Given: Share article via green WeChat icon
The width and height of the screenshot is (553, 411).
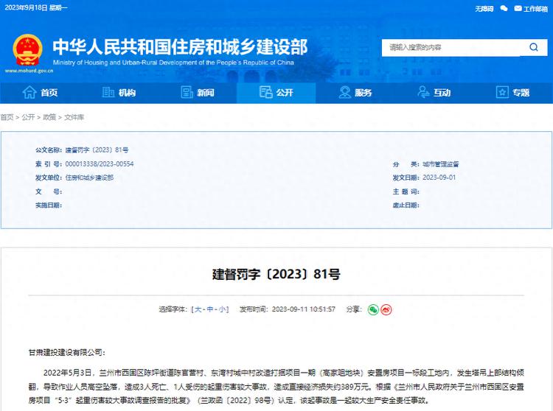Looking at the screenshot, I should [373, 309].
